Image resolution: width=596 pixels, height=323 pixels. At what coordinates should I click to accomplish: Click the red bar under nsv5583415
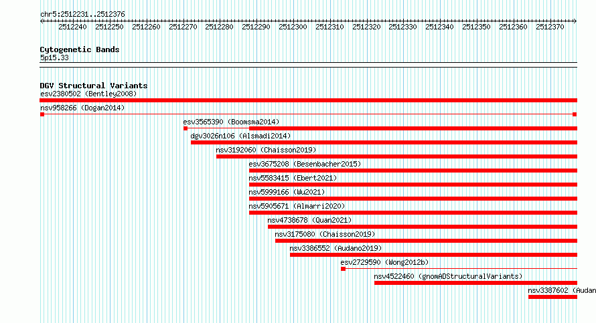click(413, 185)
